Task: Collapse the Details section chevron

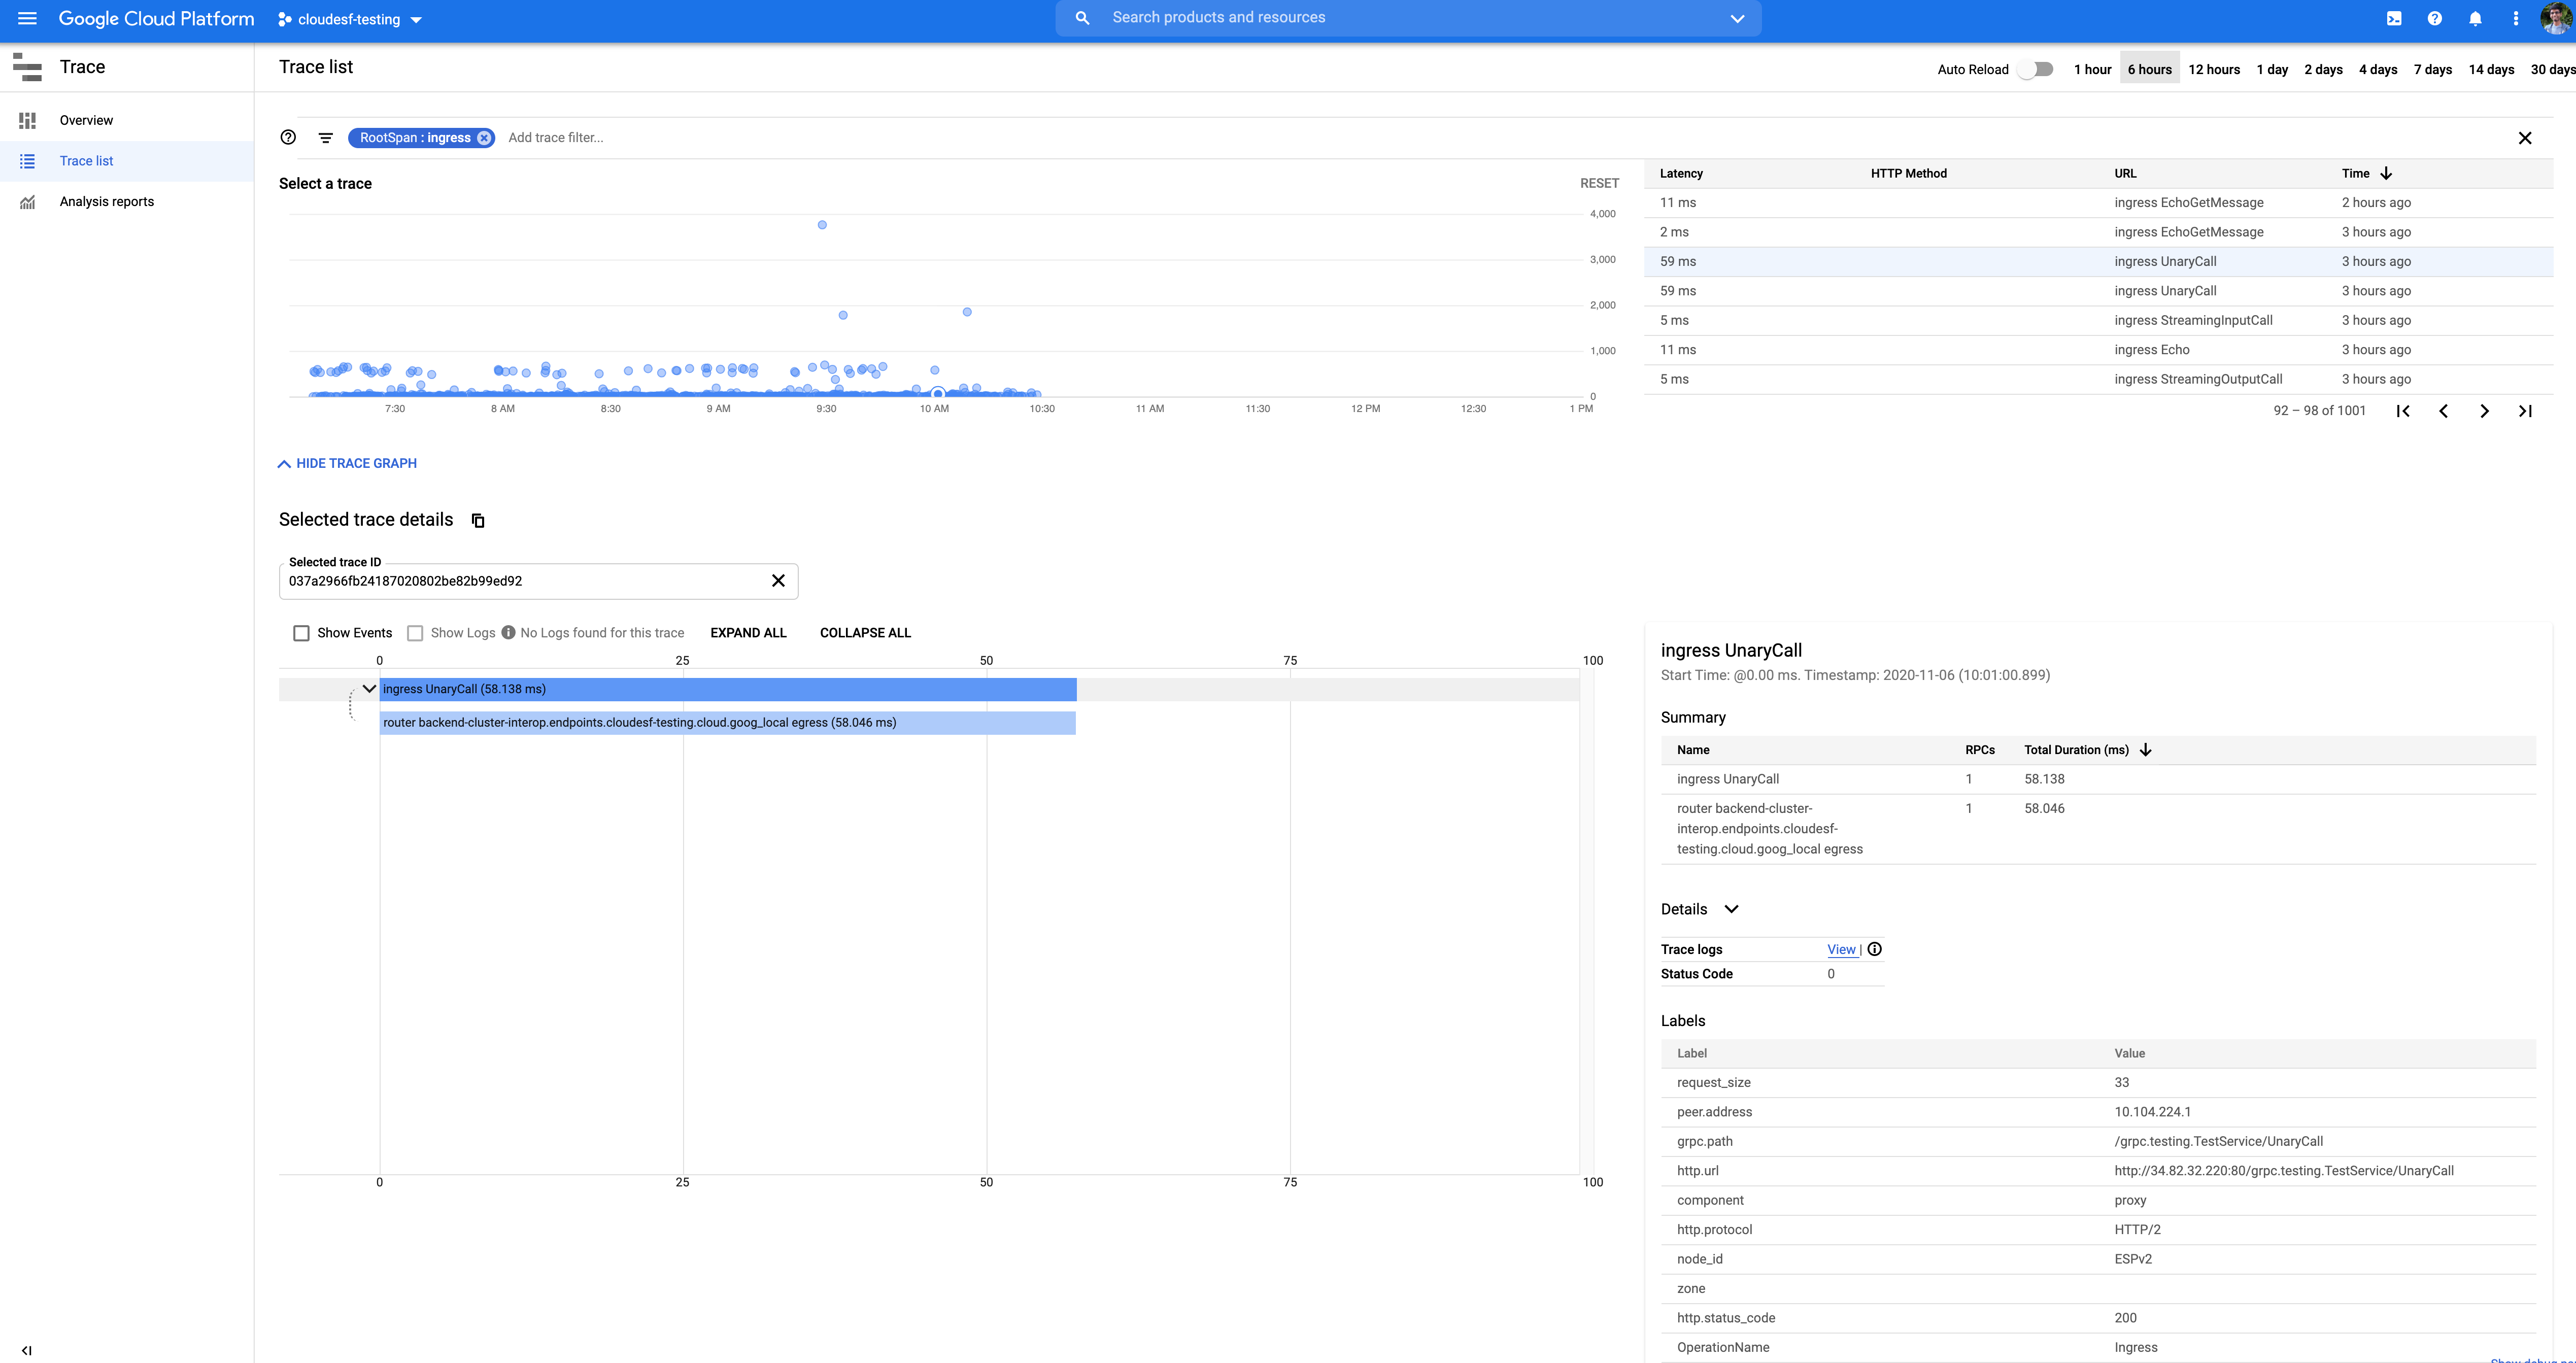Action: pyautogui.click(x=1732, y=909)
